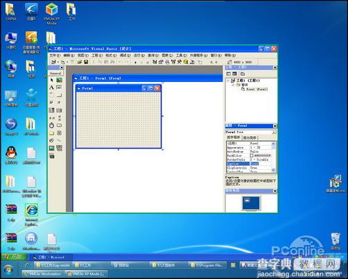The image size is (348, 279).
Task: Open the 编辑 menu
Action: point(69,56)
